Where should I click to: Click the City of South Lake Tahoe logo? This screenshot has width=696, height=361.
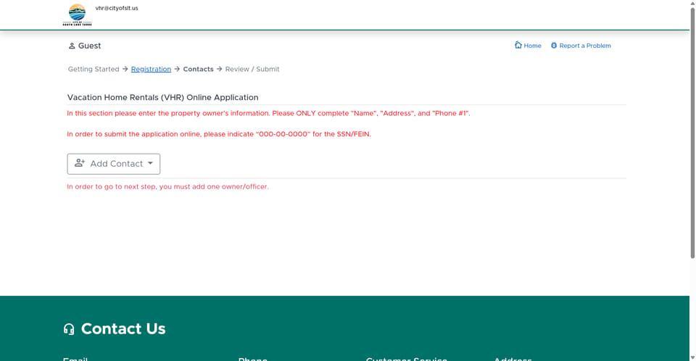(x=78, y=15)
